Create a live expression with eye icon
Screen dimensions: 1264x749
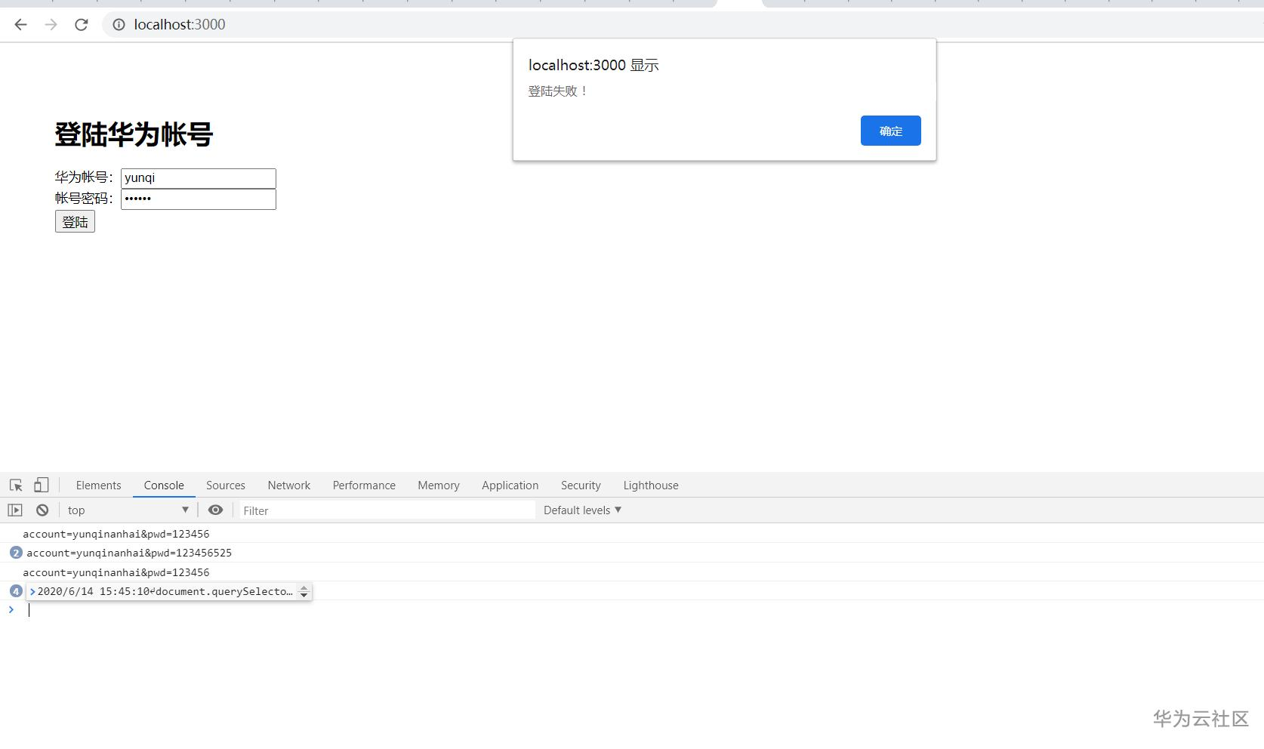click(215, 510)
